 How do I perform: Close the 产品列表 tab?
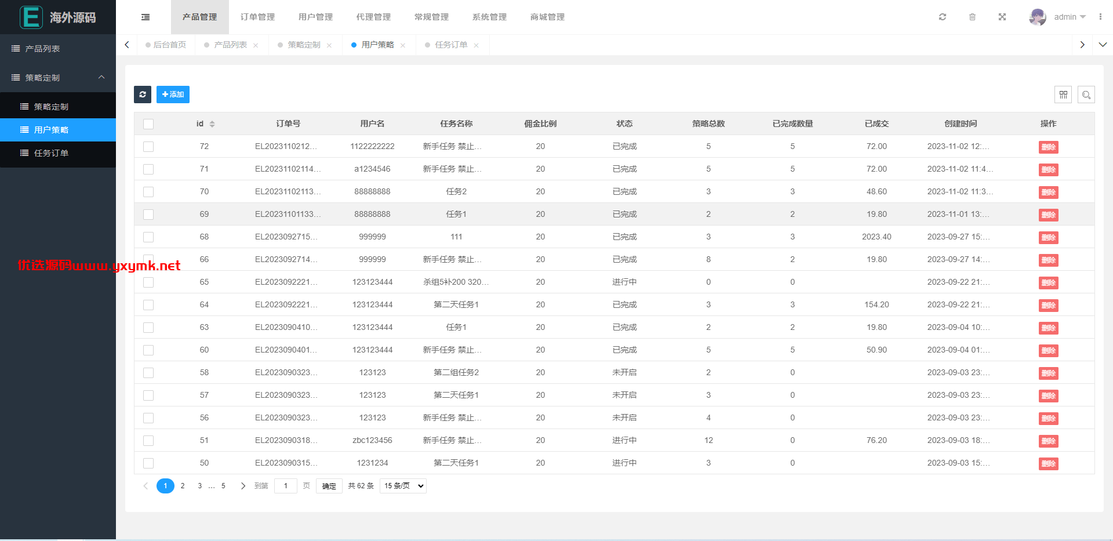256,45
